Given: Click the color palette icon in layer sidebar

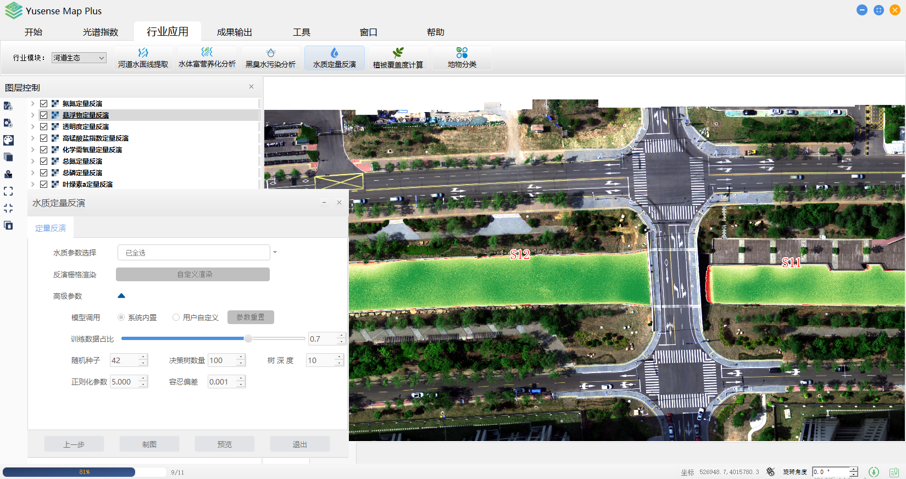Looking at the screenshot, I should pos(8,140).
